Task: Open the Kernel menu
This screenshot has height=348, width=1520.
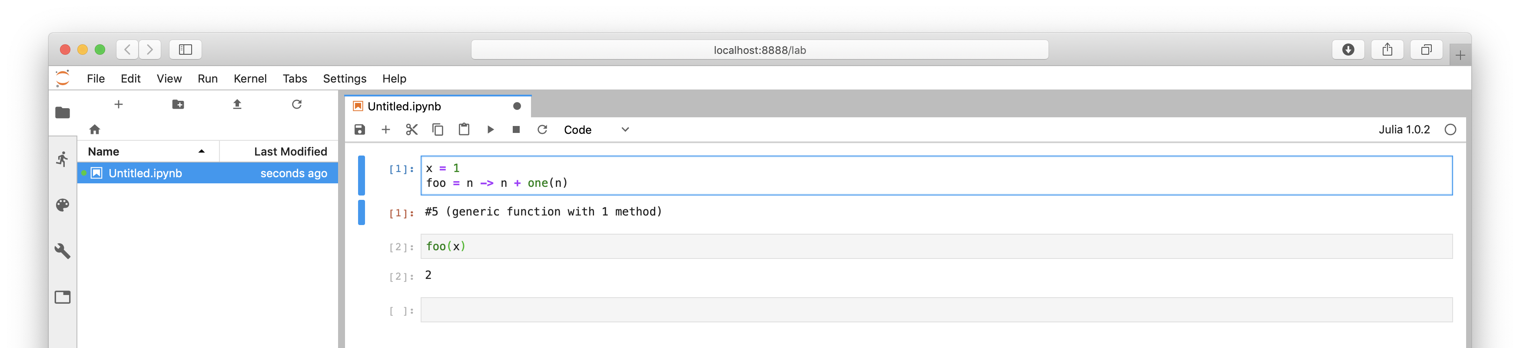Action: [250, 79]
